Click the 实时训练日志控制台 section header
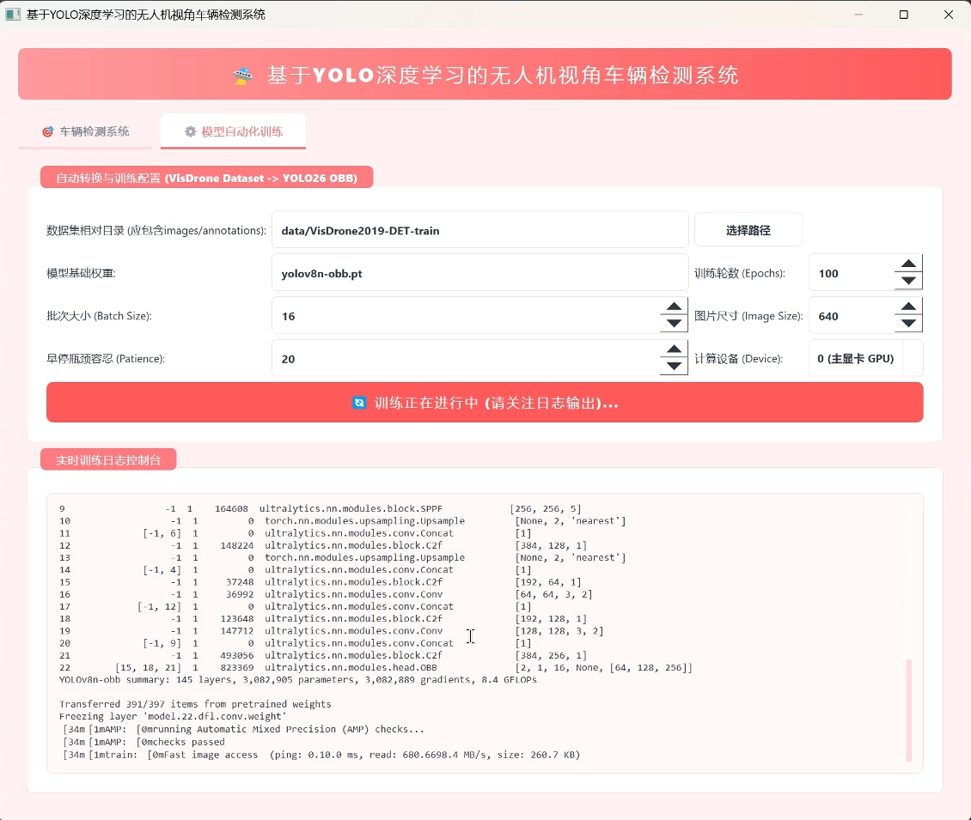The height and width of the screenshot is (820, 971). [x=108, y=460]
